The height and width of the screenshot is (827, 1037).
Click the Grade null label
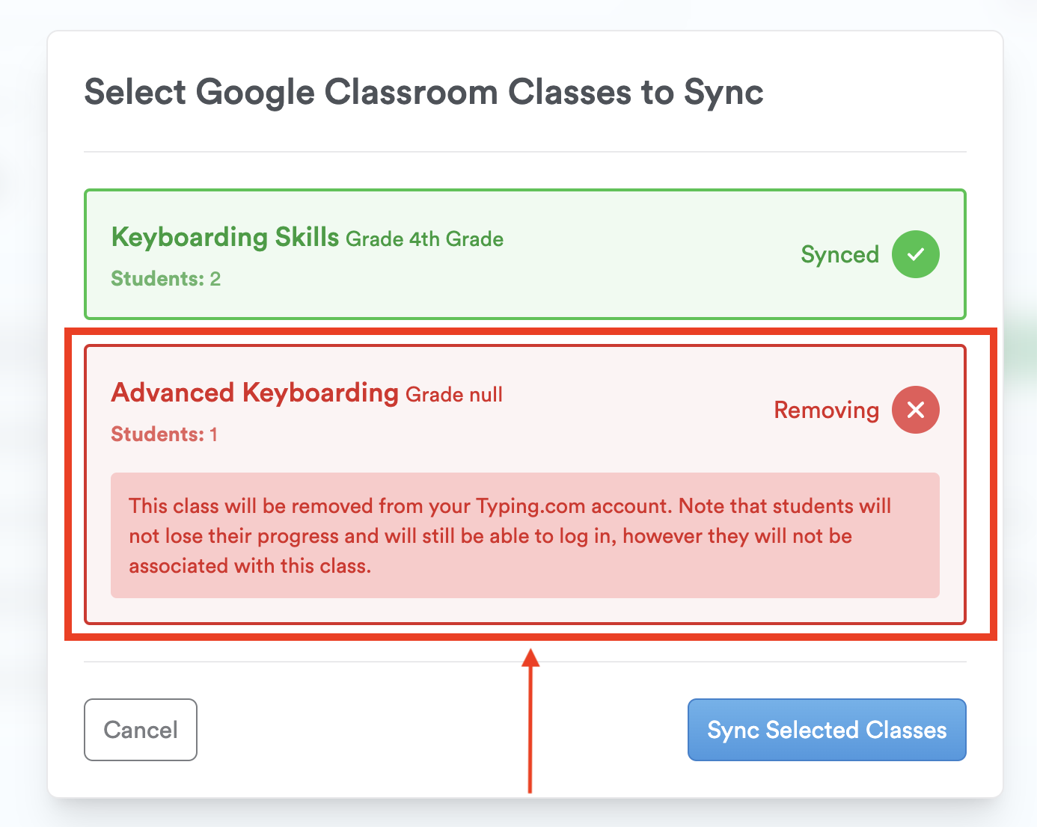point(454,395)
